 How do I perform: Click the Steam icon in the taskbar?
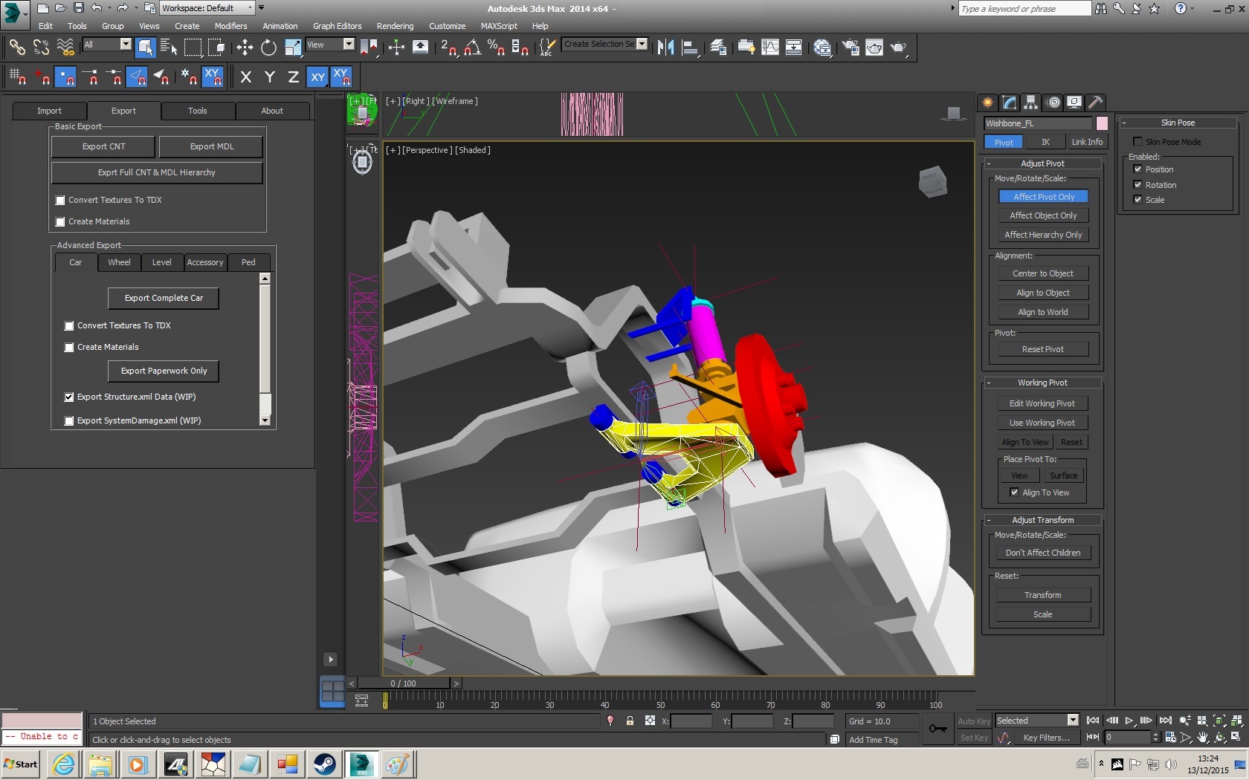tap(324, 764)
